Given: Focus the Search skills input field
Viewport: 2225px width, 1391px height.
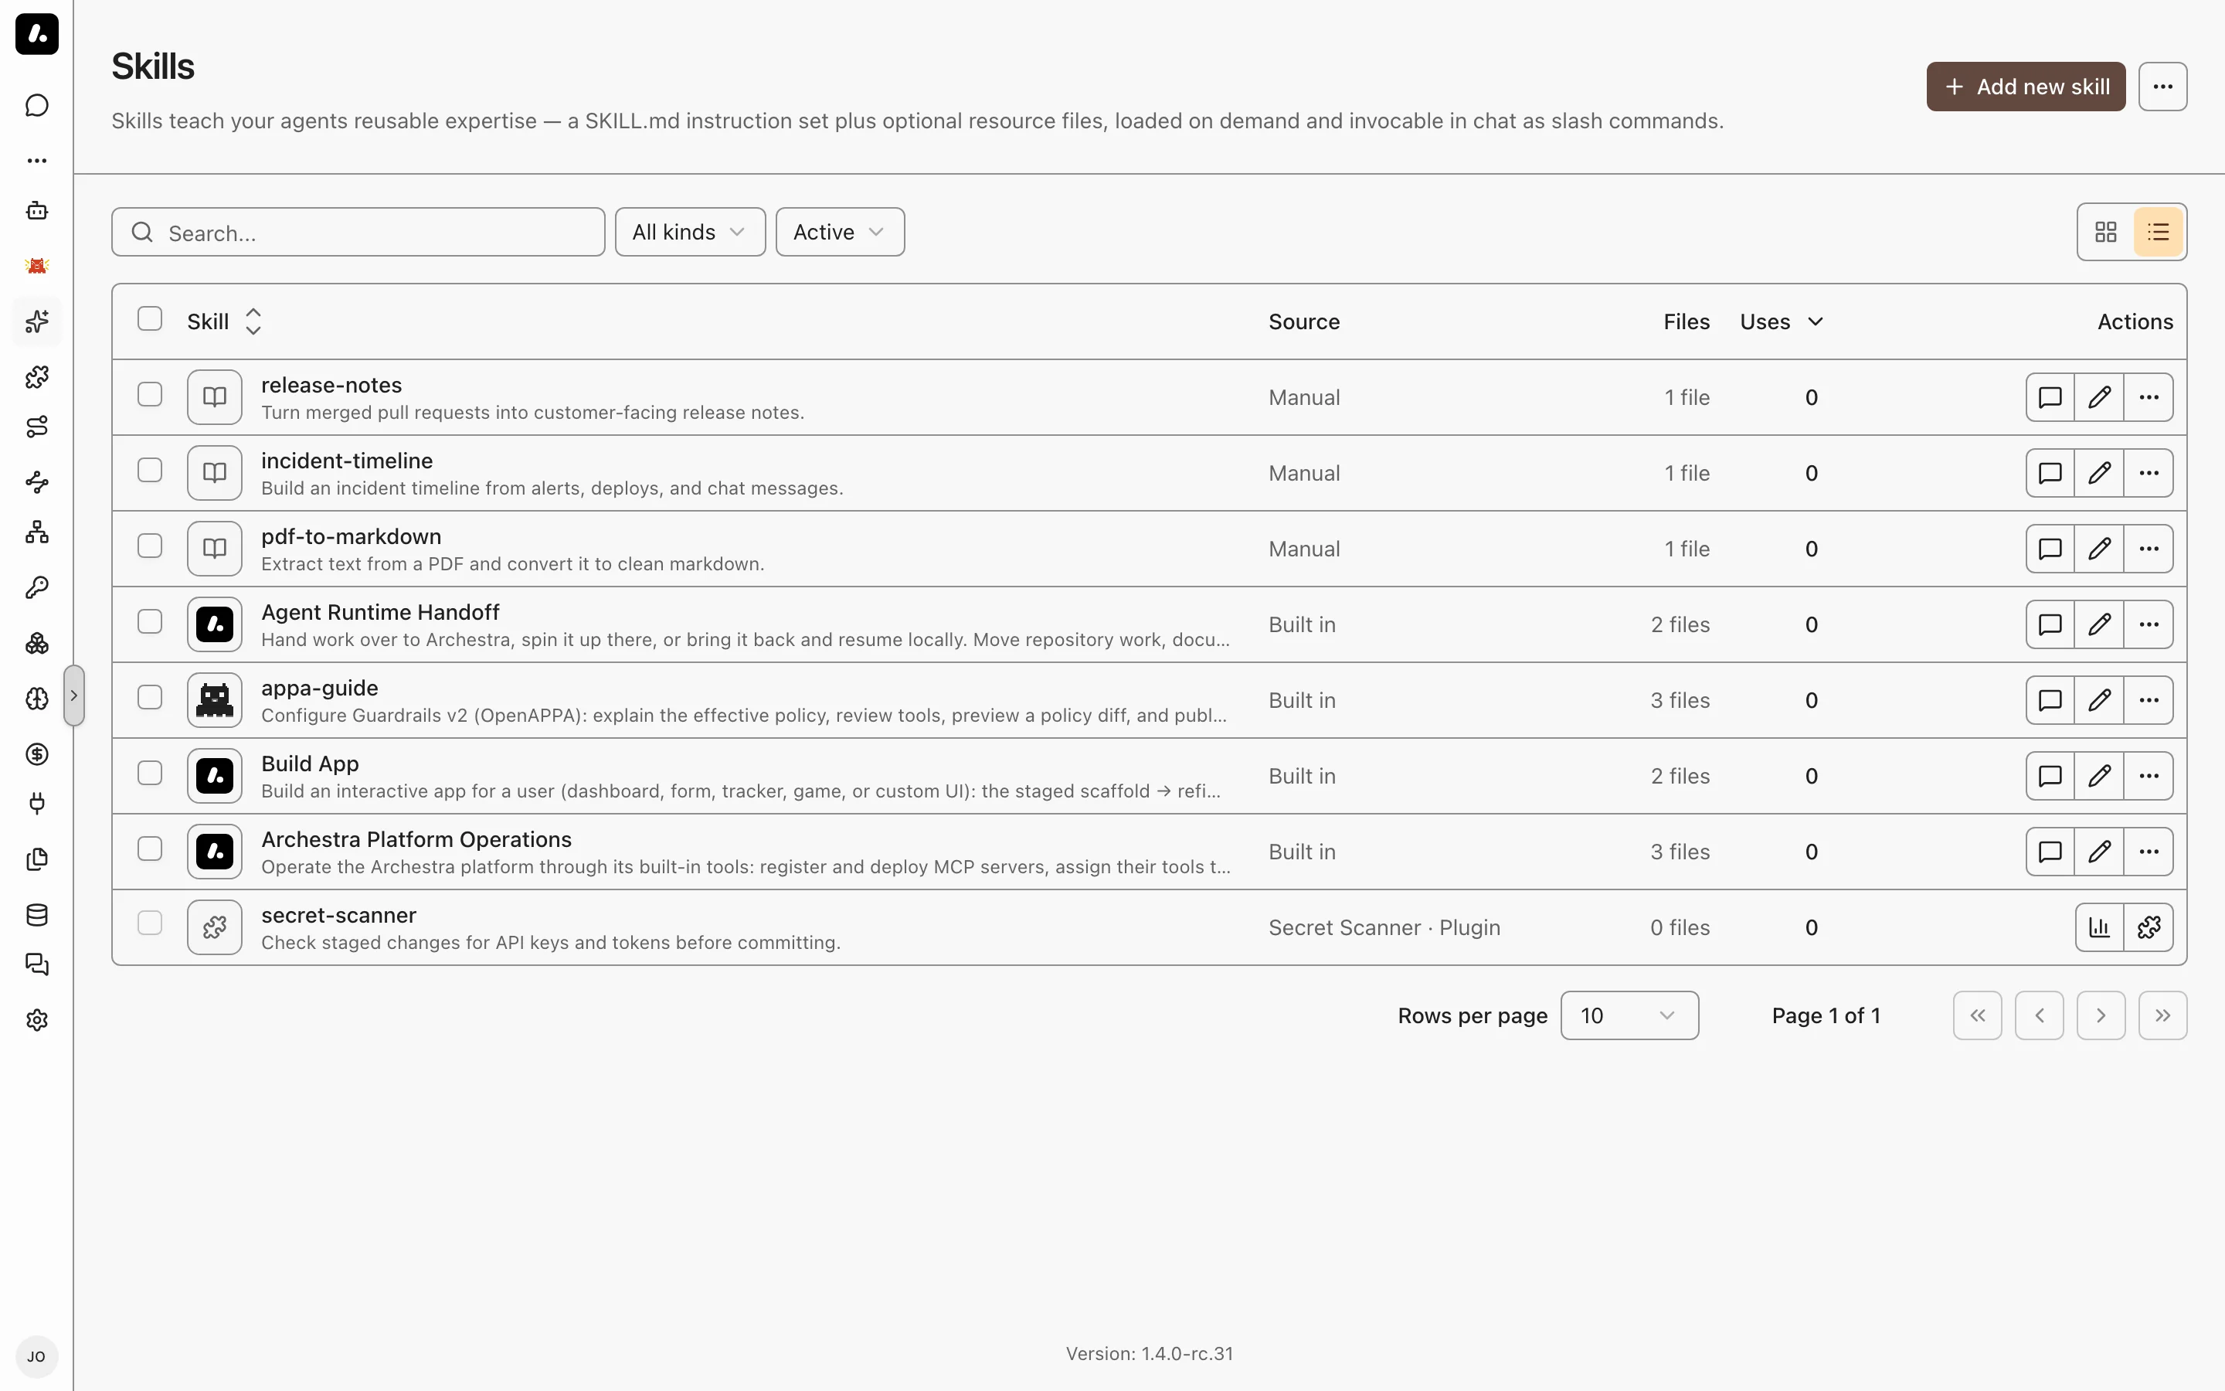Looking at the screenshot, I should click(358, 232).
